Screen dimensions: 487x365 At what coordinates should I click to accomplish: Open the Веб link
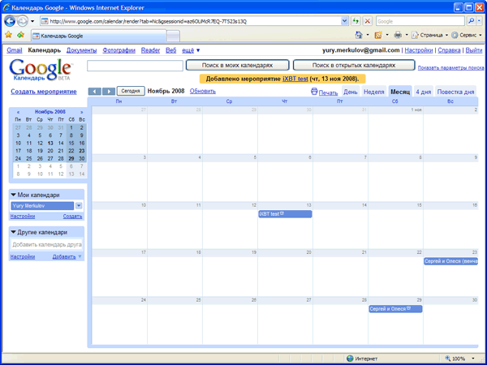point(170,50)
